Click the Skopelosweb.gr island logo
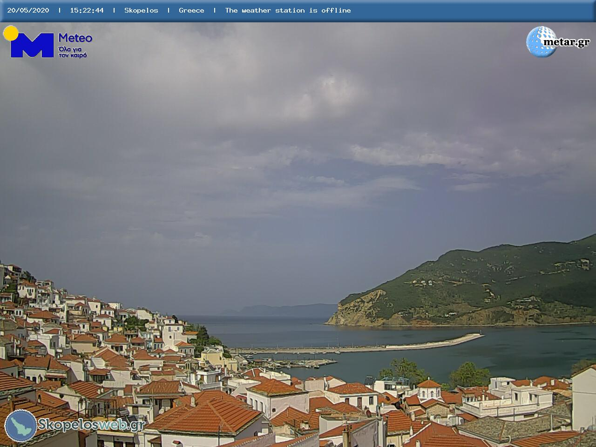The height and width of the screenshot is (447, 596). point(21,426)
